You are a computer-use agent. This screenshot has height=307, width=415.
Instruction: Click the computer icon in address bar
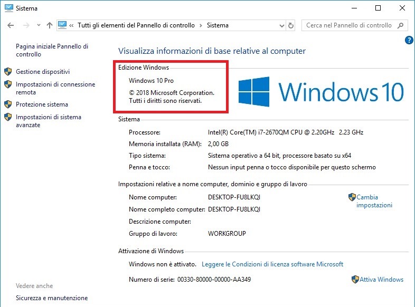pos(62,25)
